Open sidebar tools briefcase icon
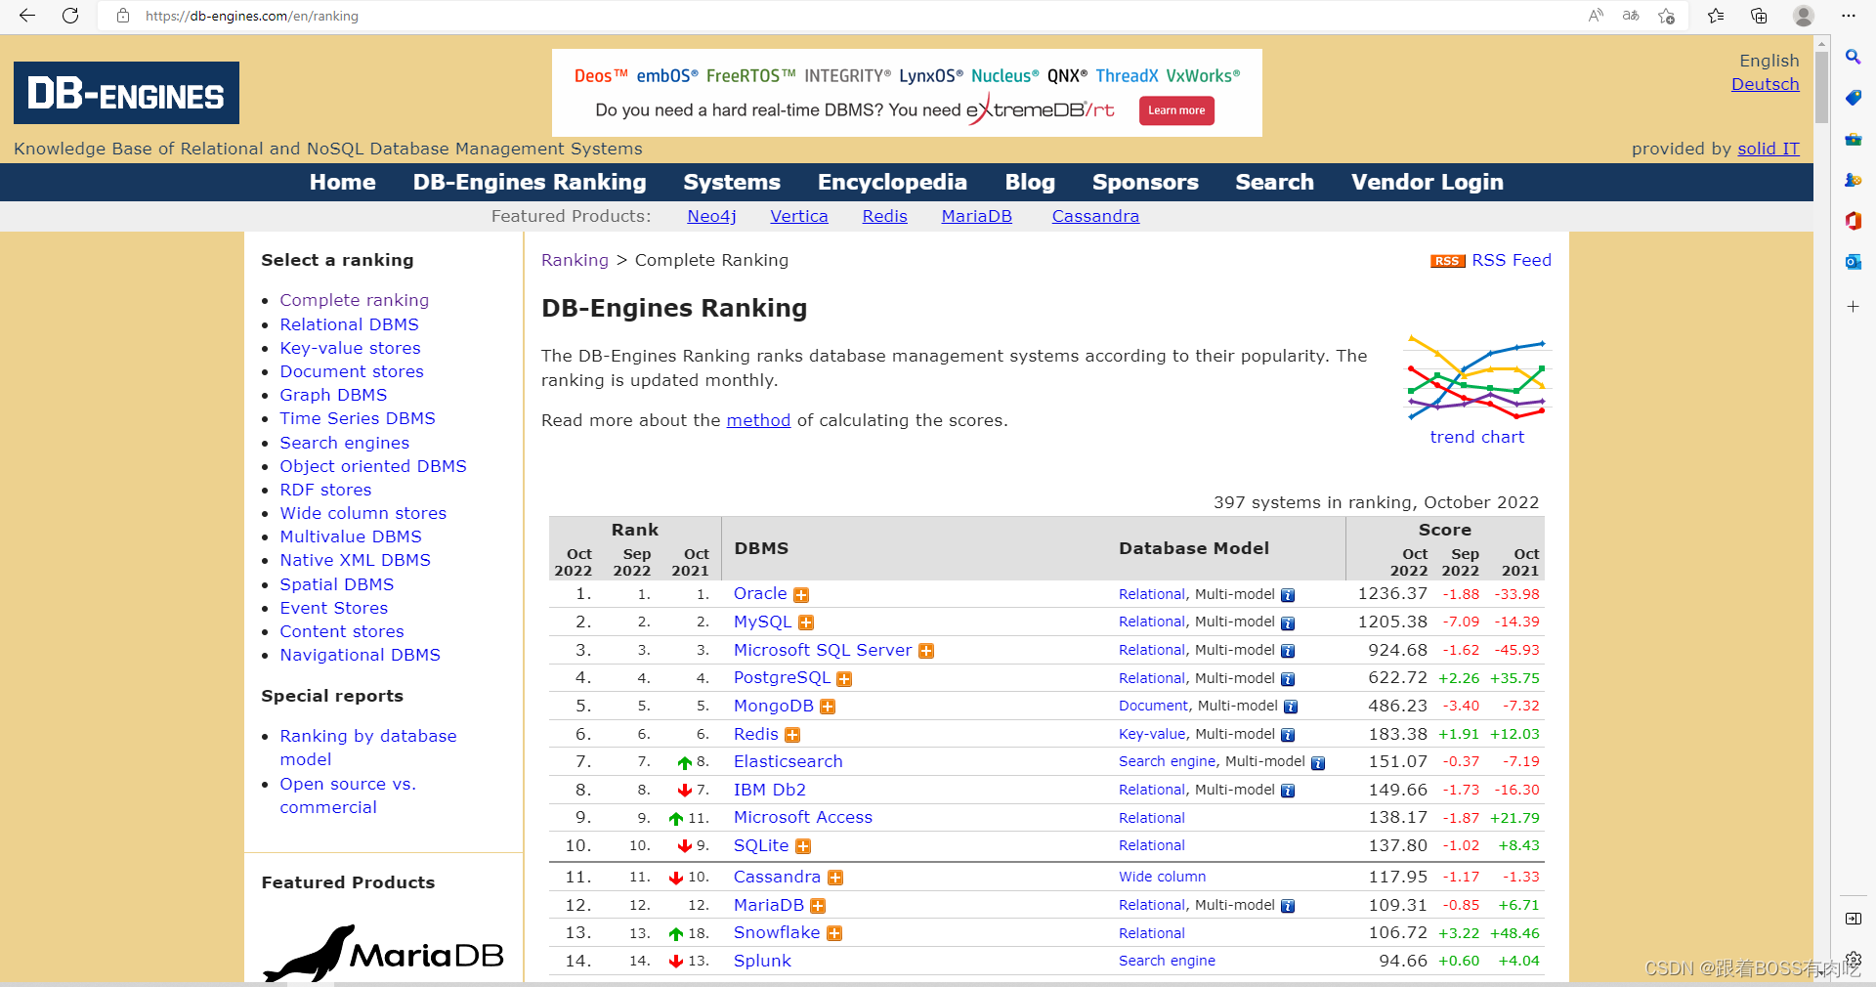The width and height of the screenshot is (1876, 987). coord(1853,139)
